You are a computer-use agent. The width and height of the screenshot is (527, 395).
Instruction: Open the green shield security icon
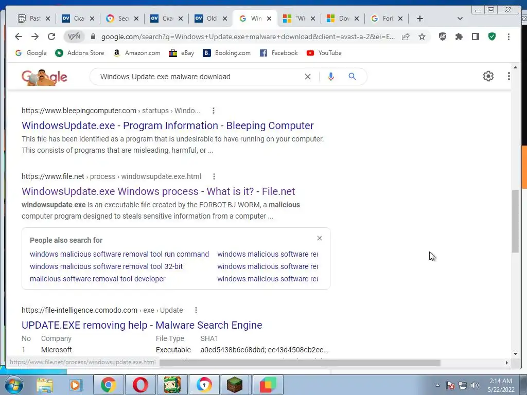click(x=492, y=37)
